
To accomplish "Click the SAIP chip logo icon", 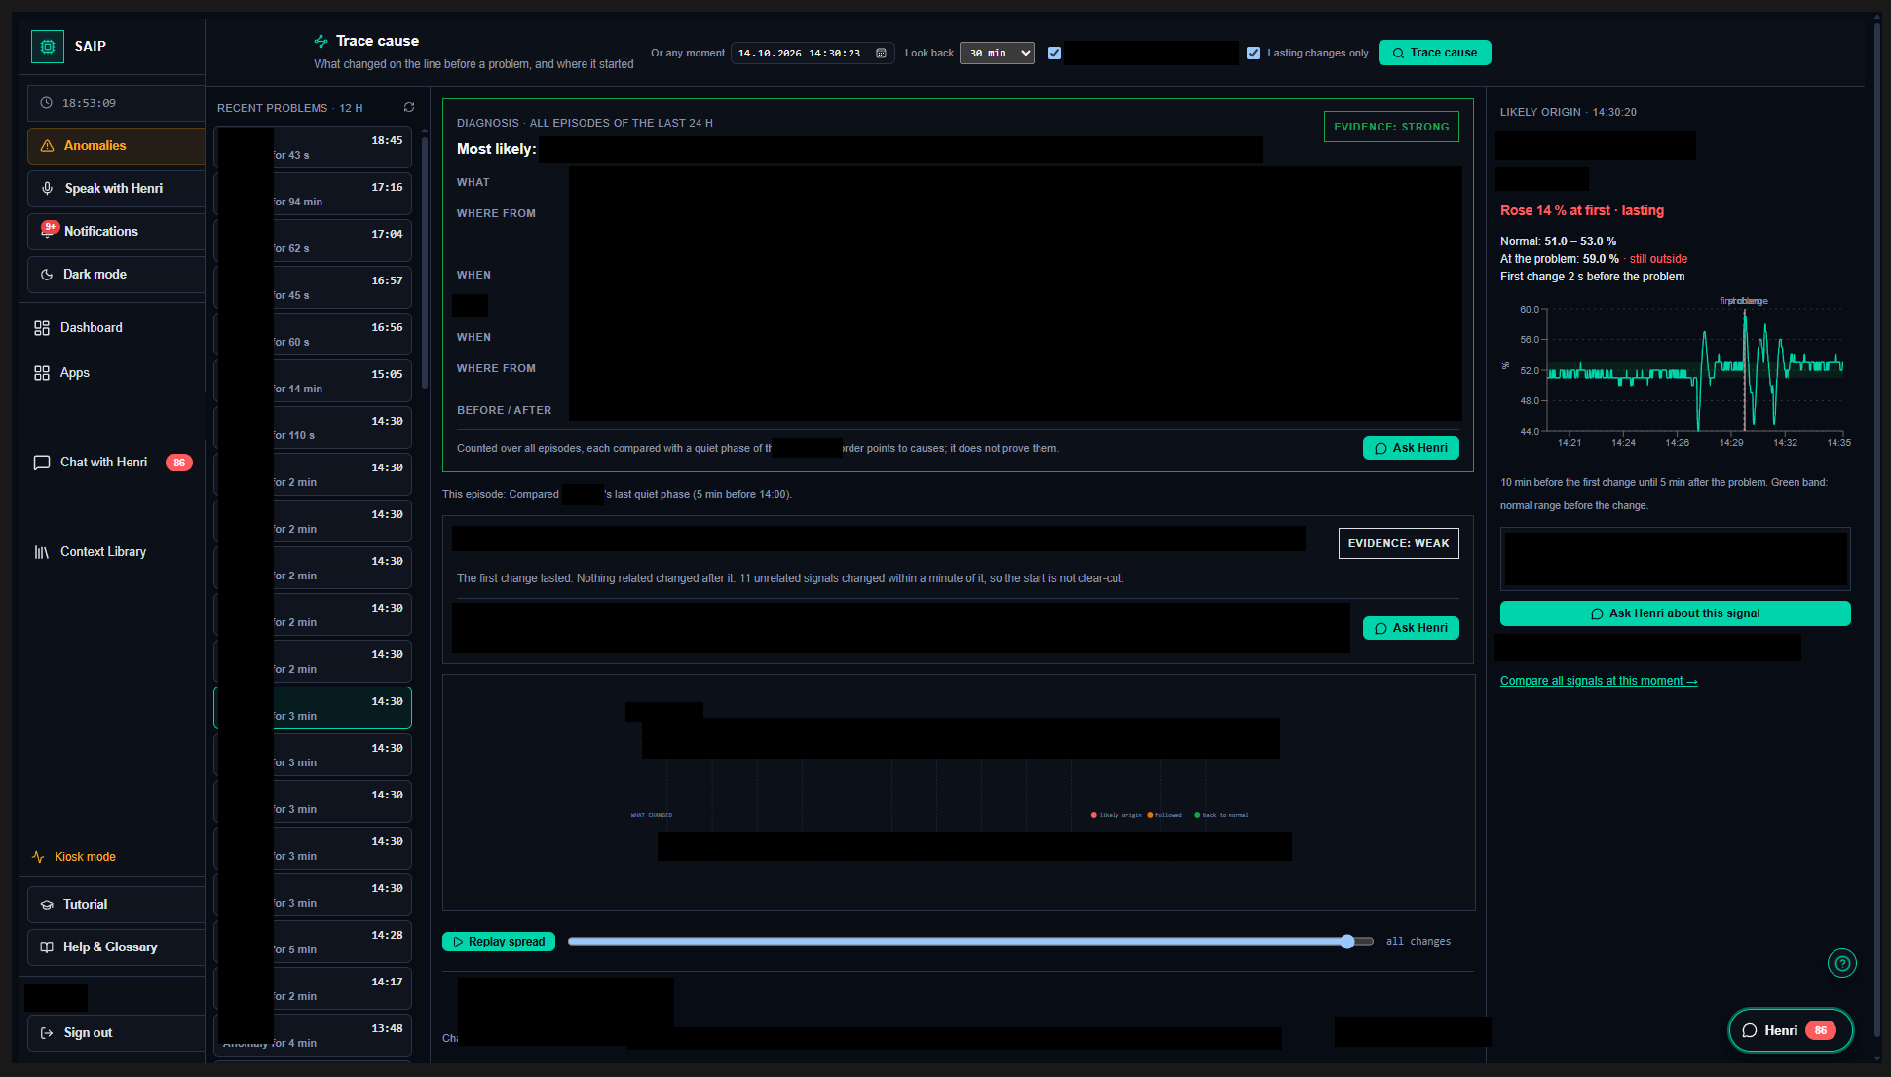I will click(x=47, y=46).
